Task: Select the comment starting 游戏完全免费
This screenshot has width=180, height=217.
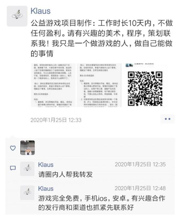Action: point(102,203)
